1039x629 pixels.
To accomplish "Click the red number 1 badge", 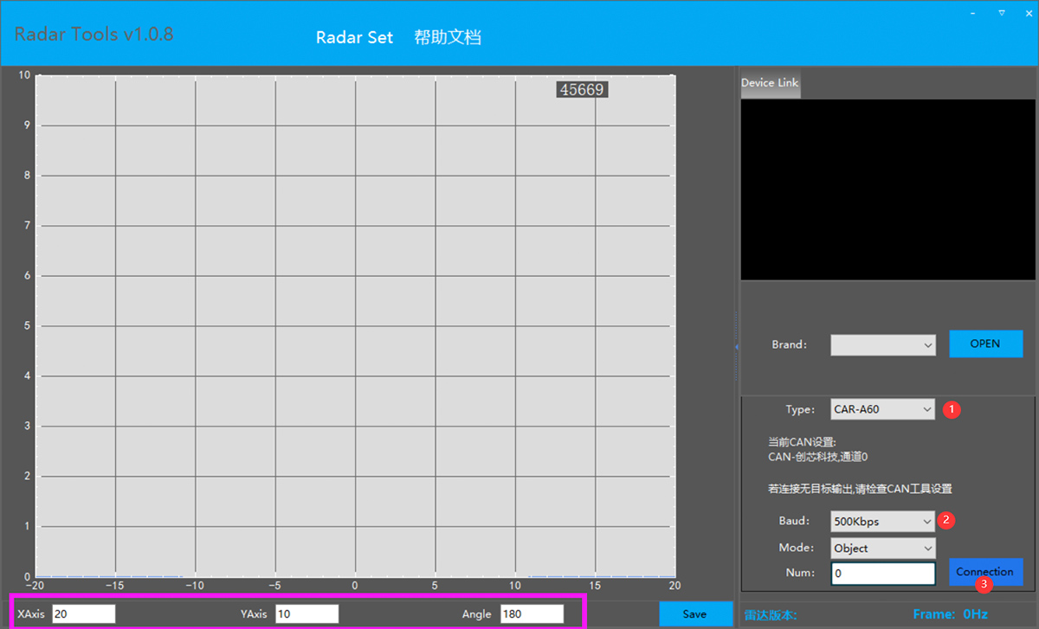I will coord(952,409).
